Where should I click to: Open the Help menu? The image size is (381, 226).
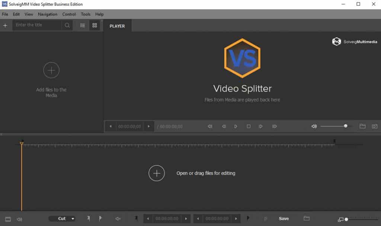tap(99, 14)
